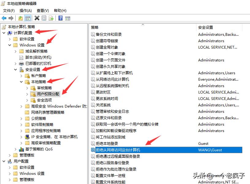
Task: Click the Export List toolbar icon
Action: [51, 18]
